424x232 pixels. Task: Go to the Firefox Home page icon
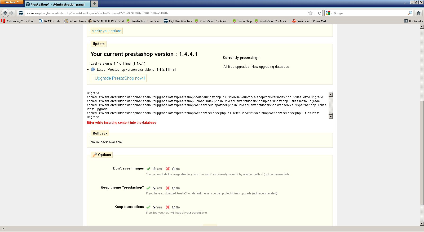pos(419,13)
